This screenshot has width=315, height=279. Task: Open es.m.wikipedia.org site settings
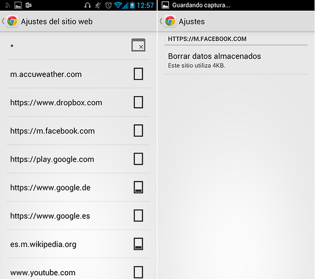pyautogui.click(x=78, y=244)
